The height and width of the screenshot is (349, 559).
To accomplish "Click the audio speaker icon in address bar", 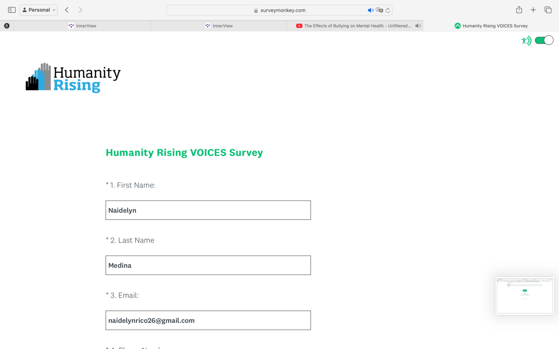I will [x=370, y=10].
